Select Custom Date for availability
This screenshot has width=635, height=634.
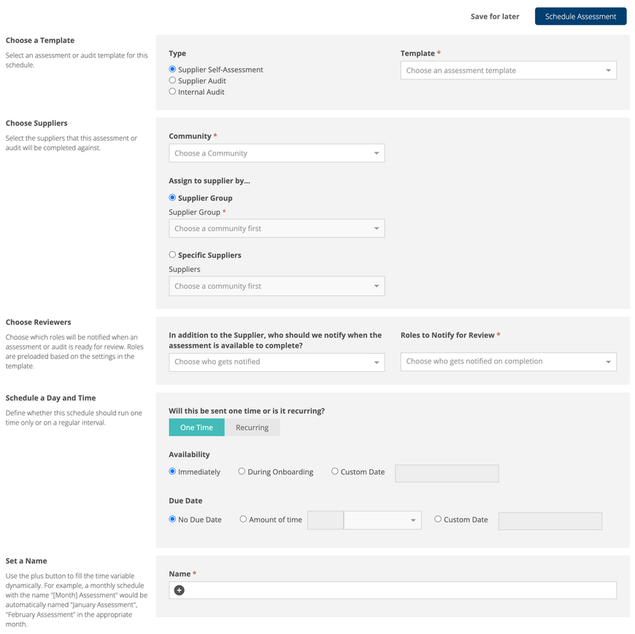[335, 472]
